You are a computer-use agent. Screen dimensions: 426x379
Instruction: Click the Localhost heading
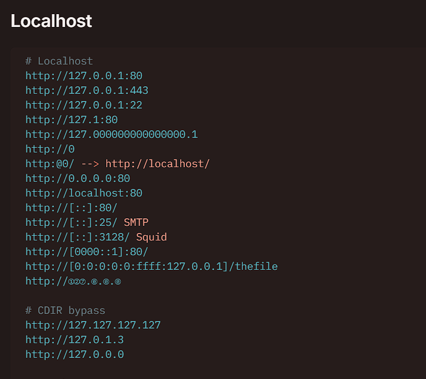point(52,21)
